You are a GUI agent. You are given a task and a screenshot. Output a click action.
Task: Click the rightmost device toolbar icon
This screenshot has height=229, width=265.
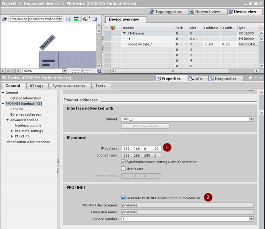tap(95, 19)
